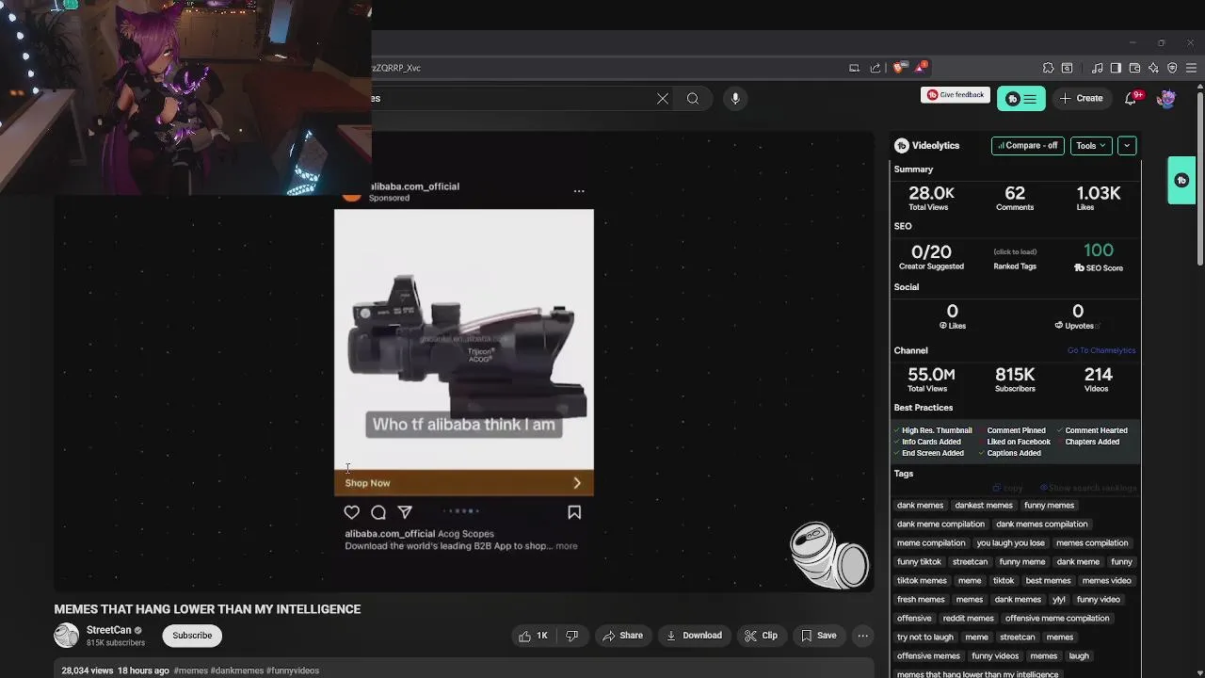Open YouTube notifications bell
The image size is (1205, 678).
pos(1131,98)
